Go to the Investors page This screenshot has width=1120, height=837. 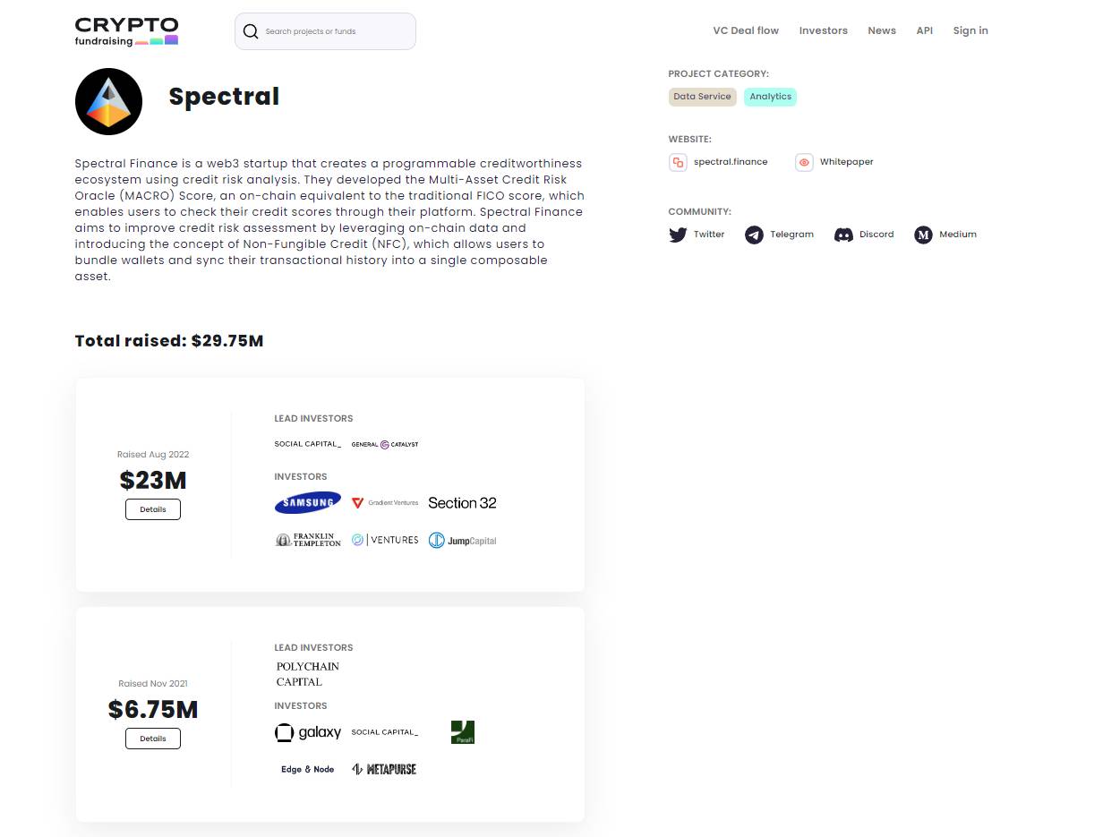click(823, 30)
